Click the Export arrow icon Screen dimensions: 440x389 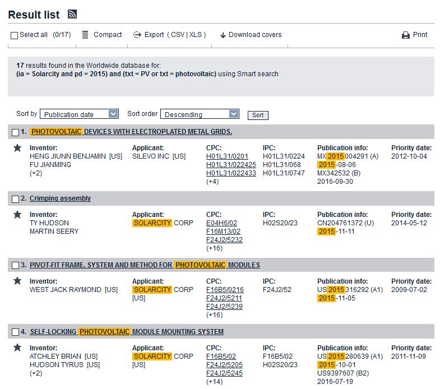click(137, 35)
